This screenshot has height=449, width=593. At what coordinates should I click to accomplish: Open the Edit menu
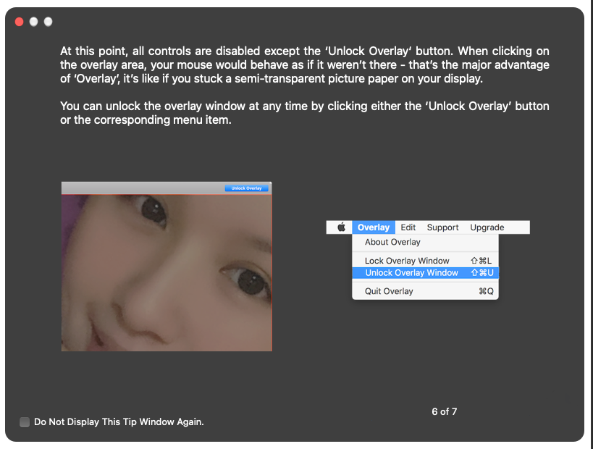408,227
